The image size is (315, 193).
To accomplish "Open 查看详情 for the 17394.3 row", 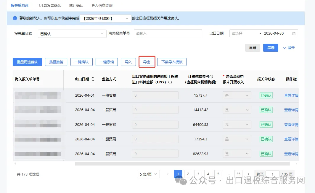I will [291, 139].
